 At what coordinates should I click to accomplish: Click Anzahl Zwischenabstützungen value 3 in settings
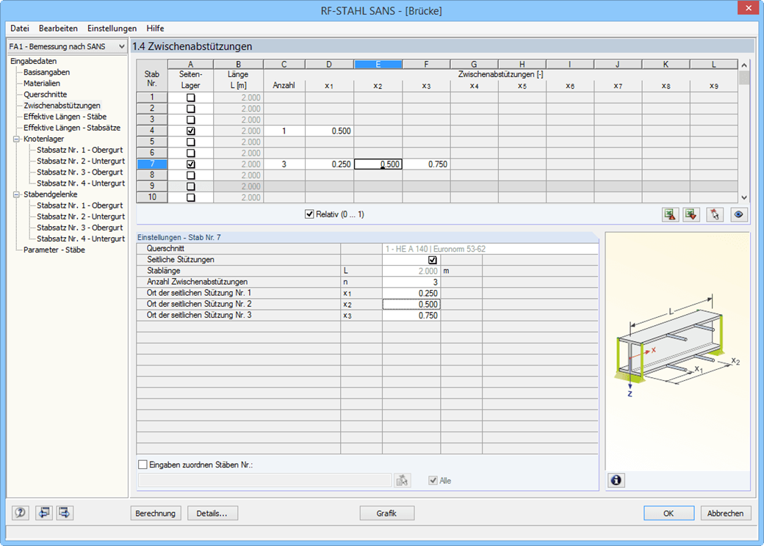click(411, 283)
